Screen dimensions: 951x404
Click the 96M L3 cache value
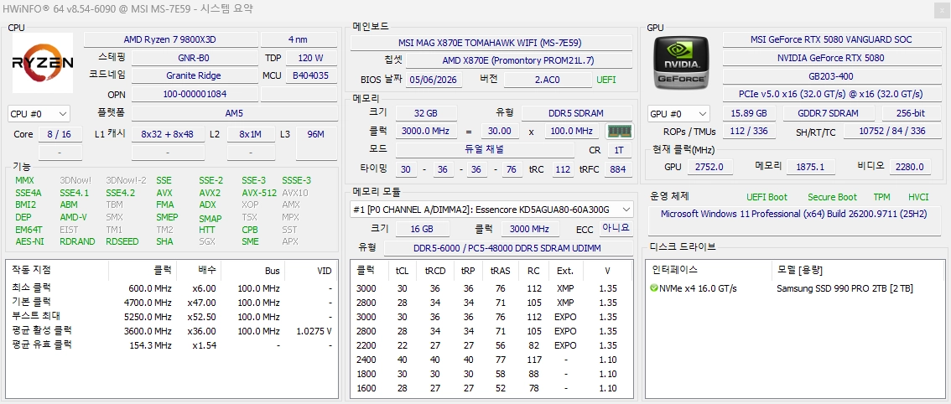[x=316, y=143]
